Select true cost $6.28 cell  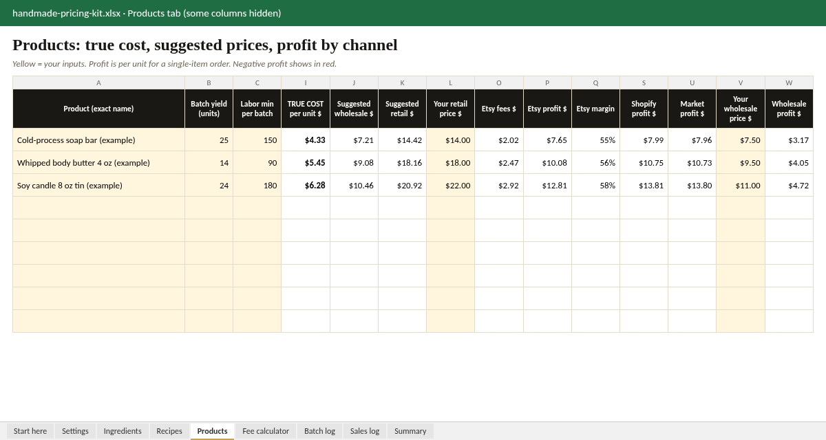tap(306, 185)
